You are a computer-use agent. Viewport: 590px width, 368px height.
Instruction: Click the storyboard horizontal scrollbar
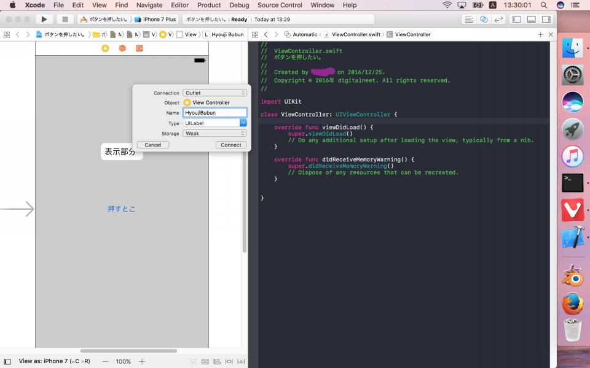128,351
